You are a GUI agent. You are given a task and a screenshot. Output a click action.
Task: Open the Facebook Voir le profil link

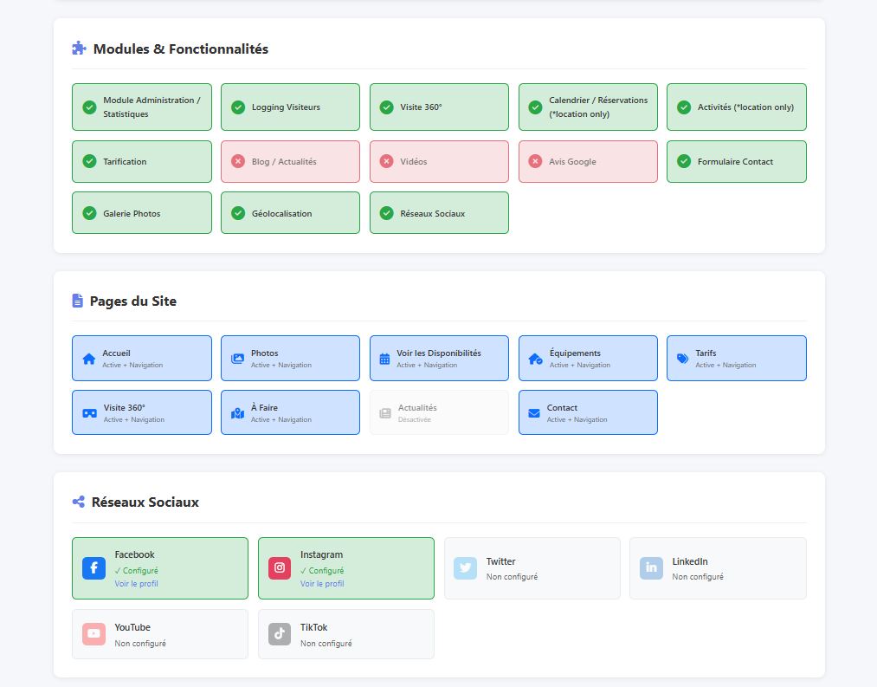click(135, 584)
